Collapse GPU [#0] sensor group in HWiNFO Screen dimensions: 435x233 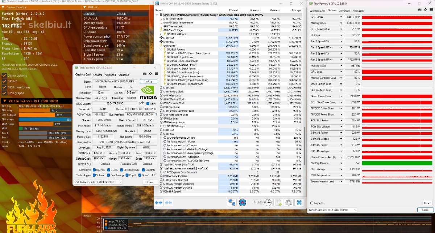click(x=157, y=15)
